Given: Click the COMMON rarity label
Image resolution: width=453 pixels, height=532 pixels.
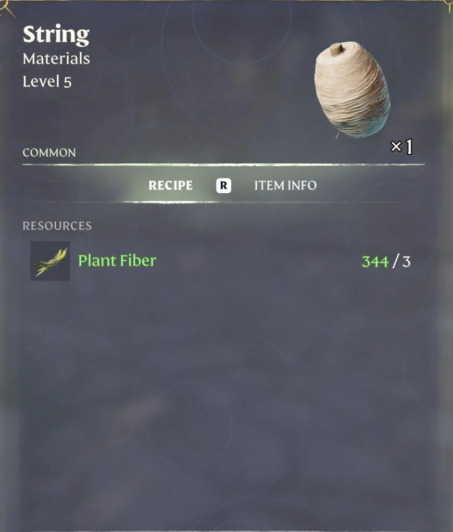Looking at the screenshot, I should coord(49,153).
